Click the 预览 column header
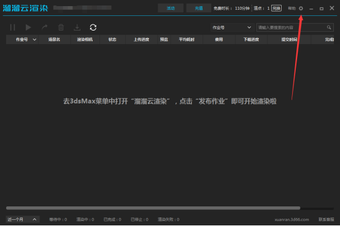 click(164, 39)
